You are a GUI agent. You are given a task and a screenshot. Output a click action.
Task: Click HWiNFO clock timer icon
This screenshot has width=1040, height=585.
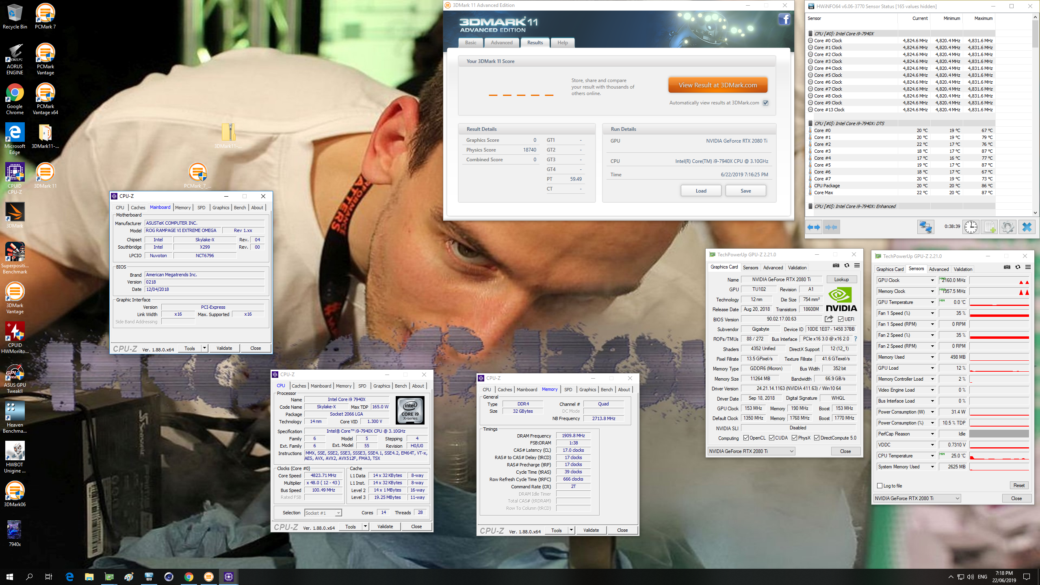point(971,227)
